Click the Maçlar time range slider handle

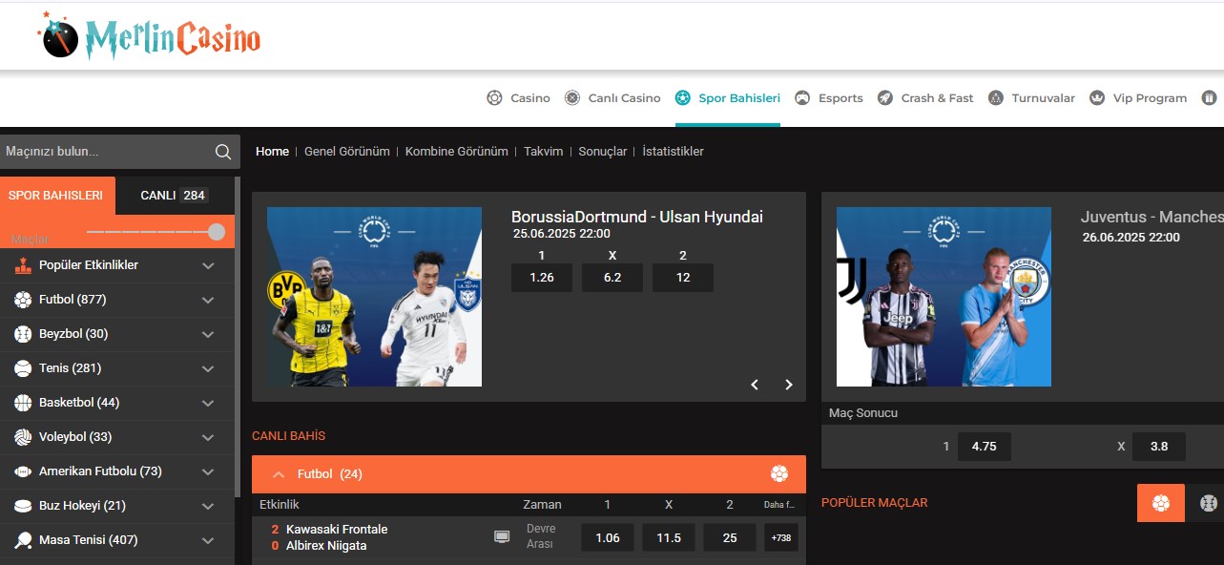click(x=217, y=232)
